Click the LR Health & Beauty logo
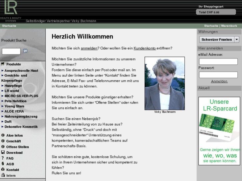 coord(11,11)
